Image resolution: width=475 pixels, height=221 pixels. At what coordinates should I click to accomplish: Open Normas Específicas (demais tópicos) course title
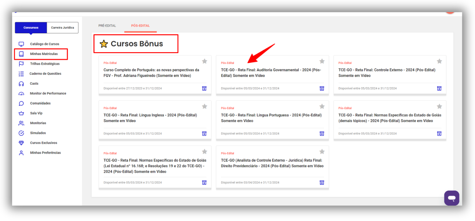coord(390,118)
